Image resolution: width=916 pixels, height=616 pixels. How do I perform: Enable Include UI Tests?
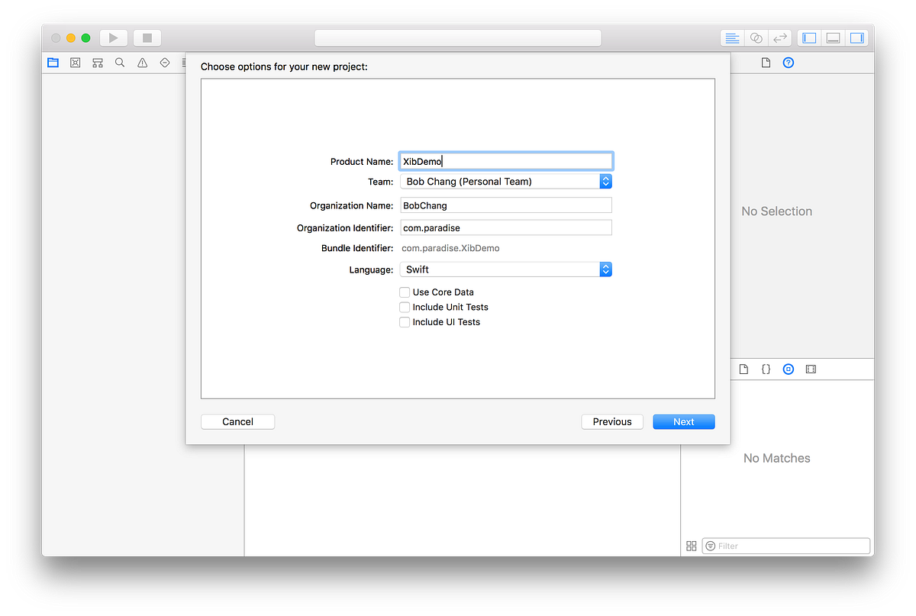[x=405, y=321]
